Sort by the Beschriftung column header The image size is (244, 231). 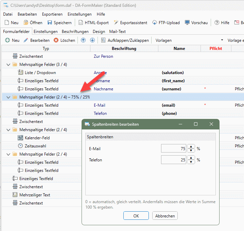click(x=124, y=48)
